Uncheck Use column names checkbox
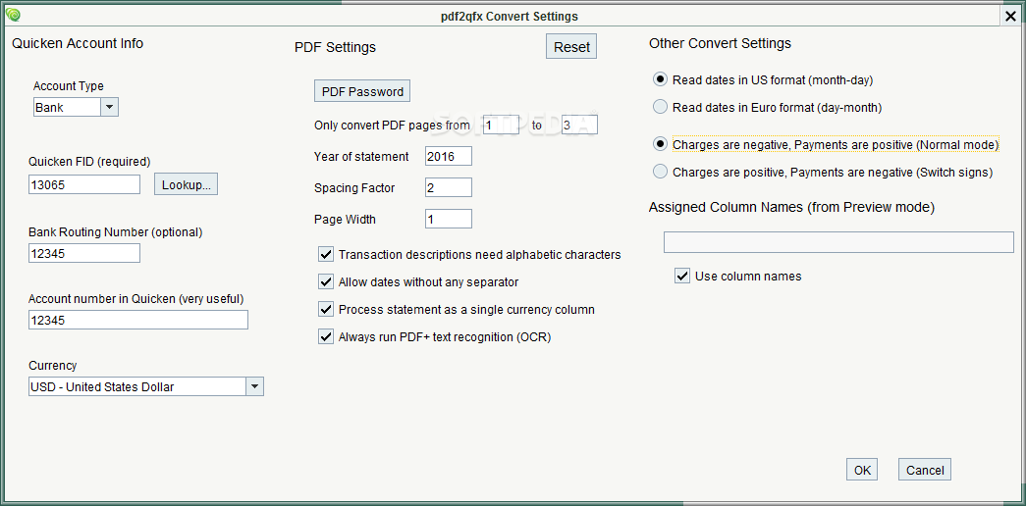 tap(682, 276)
